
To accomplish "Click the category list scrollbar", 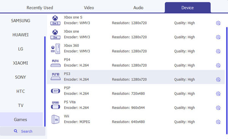I will point(45,81).
